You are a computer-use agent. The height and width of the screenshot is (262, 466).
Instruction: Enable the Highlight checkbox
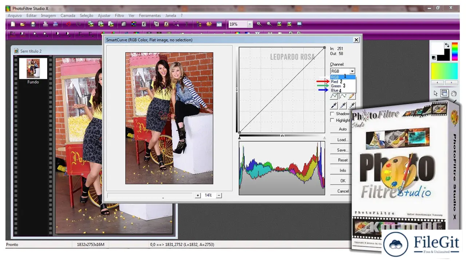332,120
